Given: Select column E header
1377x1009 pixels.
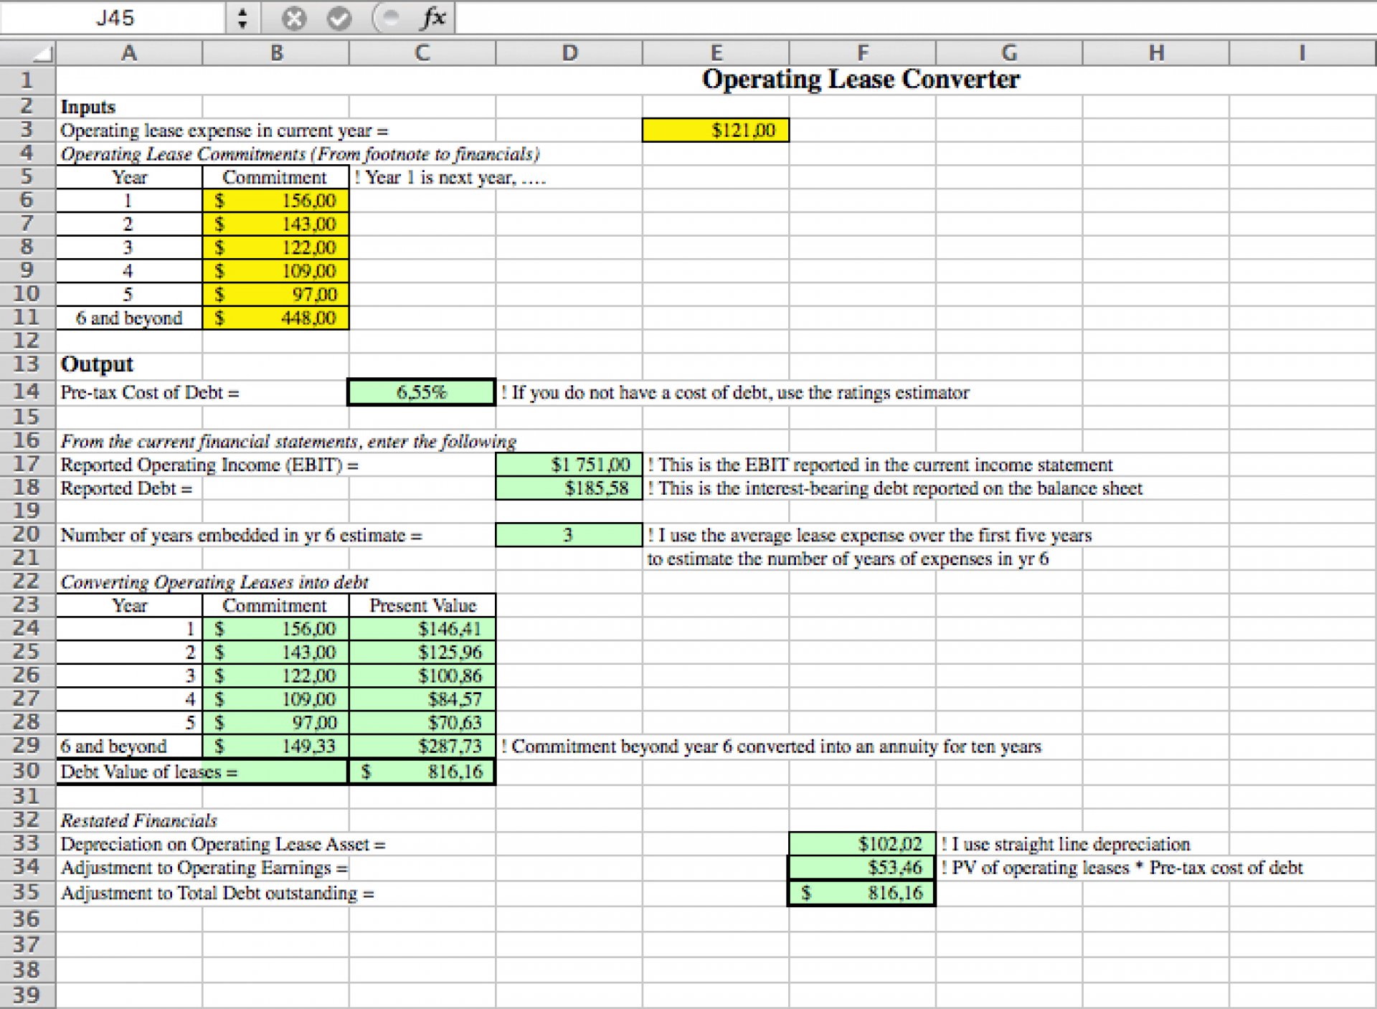Looking at the screenshot, I should [716, 53].
